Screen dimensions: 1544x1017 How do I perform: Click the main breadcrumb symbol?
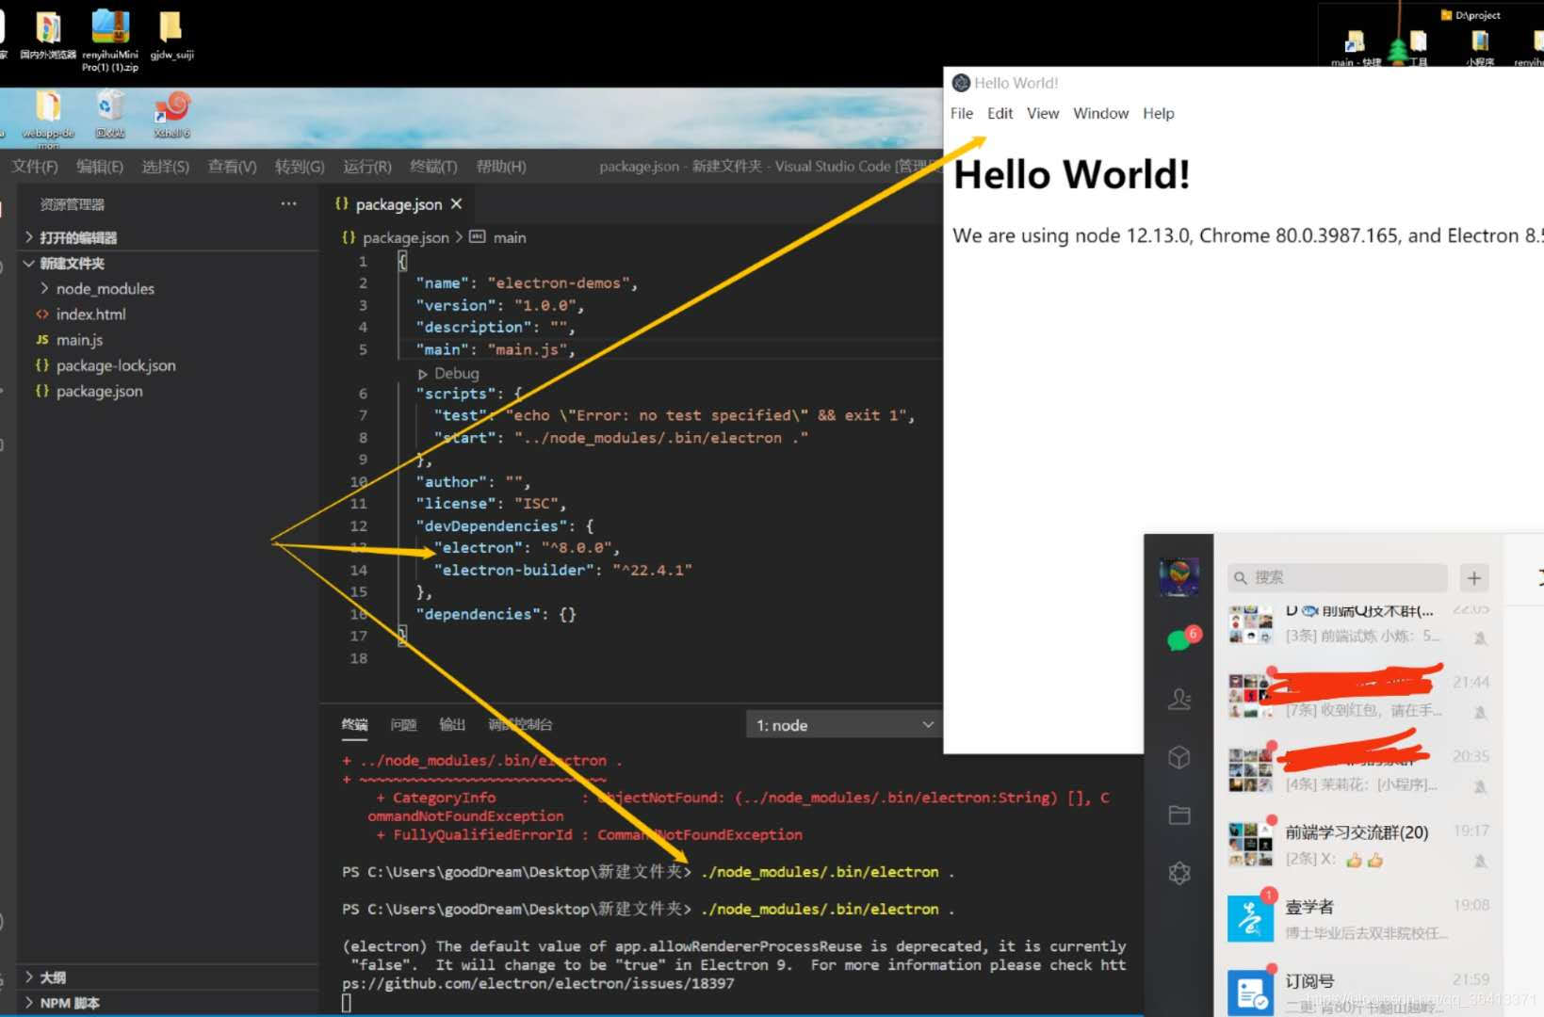click(x=510, y=237)
